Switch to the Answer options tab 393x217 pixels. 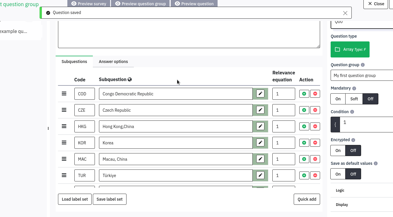(x=113, y=62)
